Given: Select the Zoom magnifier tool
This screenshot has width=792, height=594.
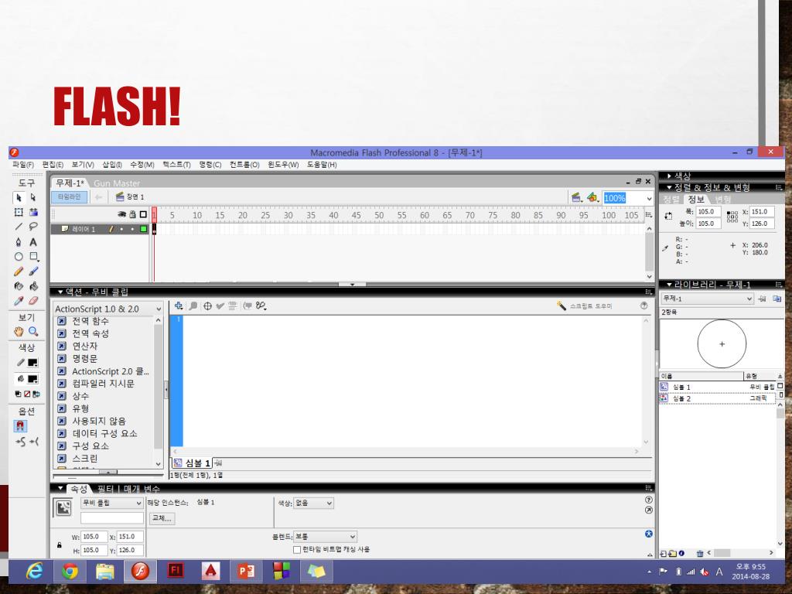Looking at the screenshot, I should 33,332.
